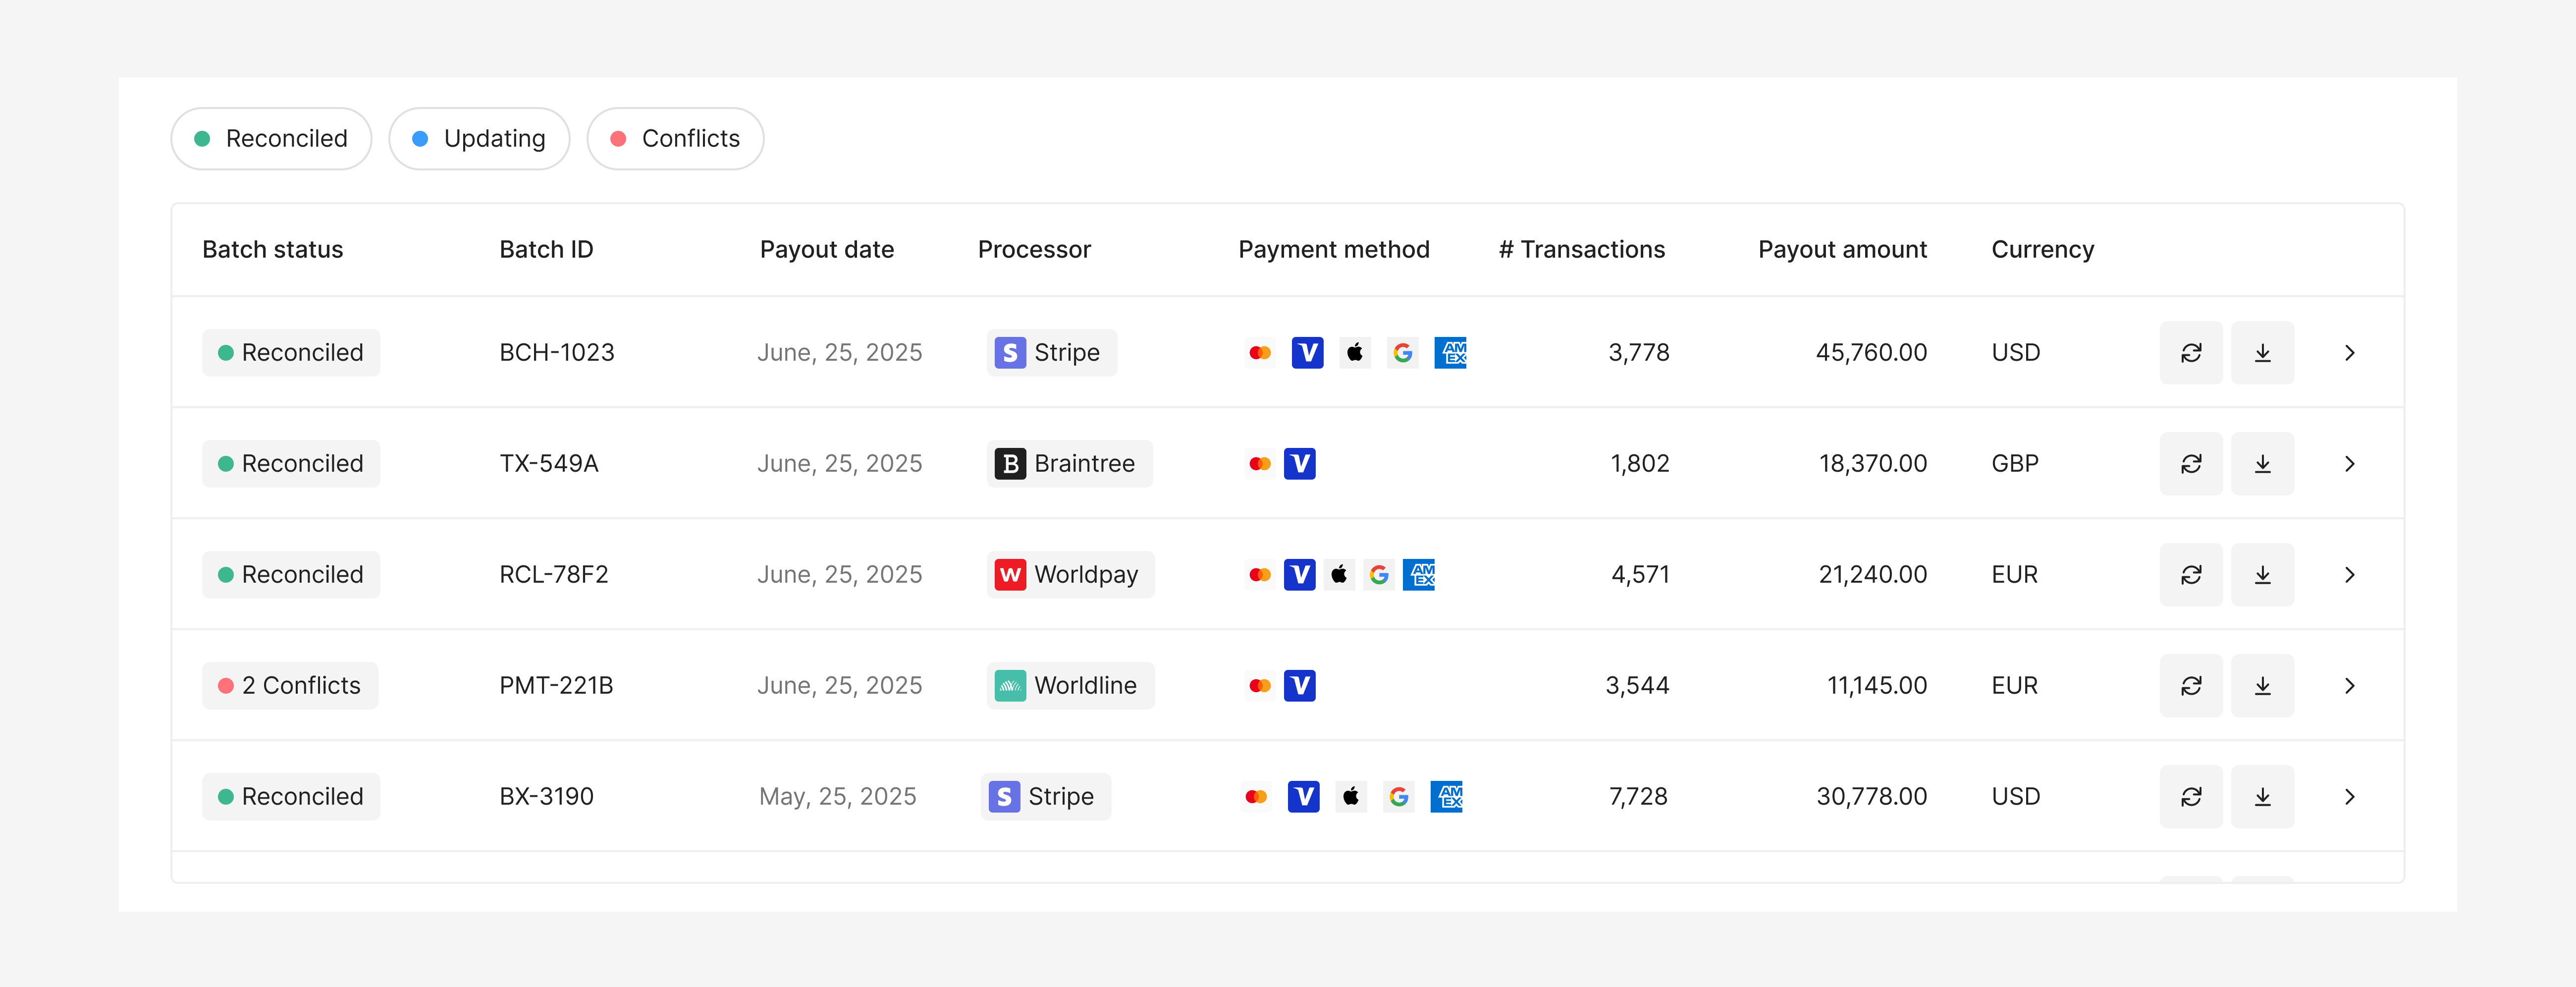2576x987 pixels.
Task: Sort by Payout date column header
Action: (826, 250)
